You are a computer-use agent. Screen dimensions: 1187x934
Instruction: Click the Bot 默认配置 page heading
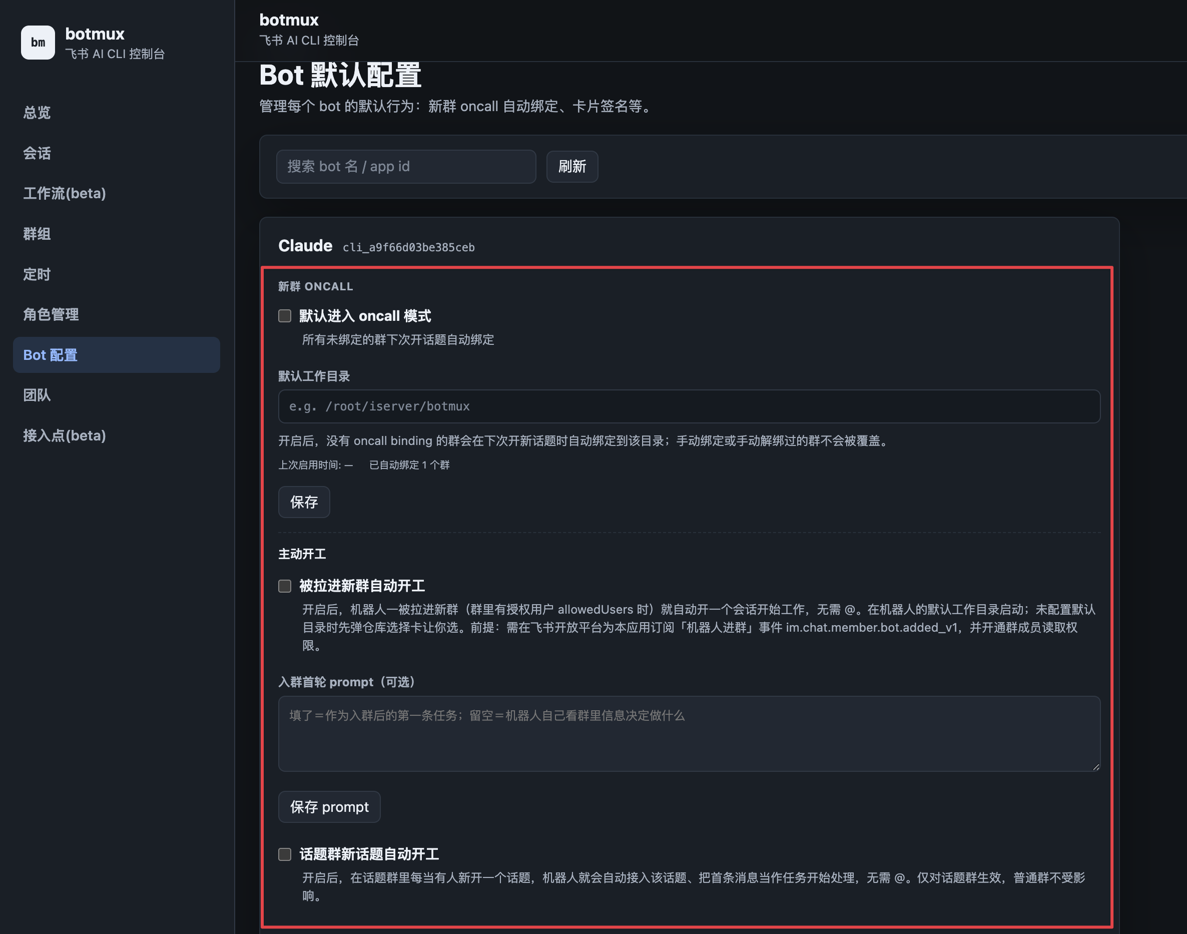(x=340, y=76)
